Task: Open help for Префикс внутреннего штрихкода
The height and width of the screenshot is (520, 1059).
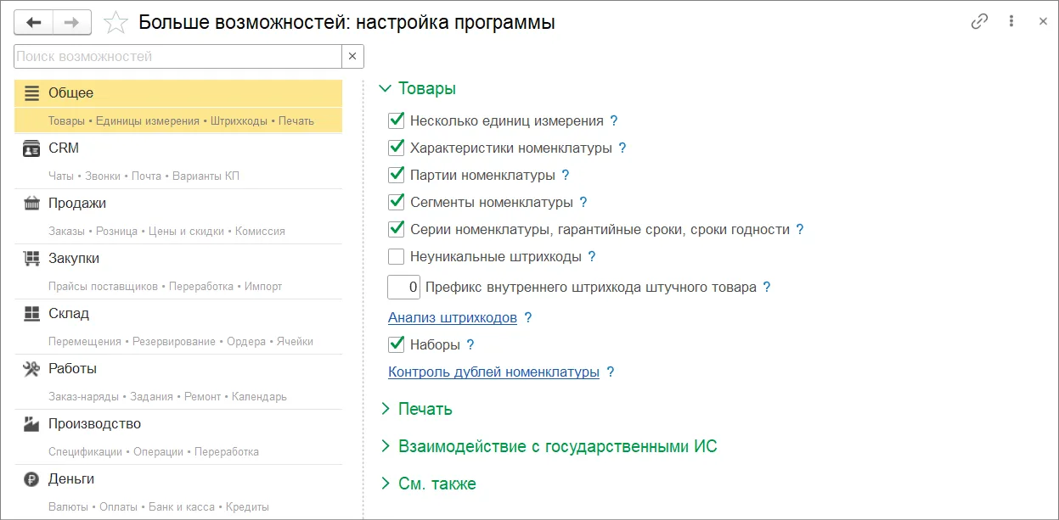Action: click(x=767, y=288)
